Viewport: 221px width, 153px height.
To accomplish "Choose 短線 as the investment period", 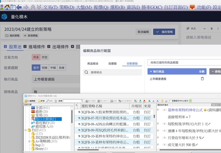I will [45, 68].
